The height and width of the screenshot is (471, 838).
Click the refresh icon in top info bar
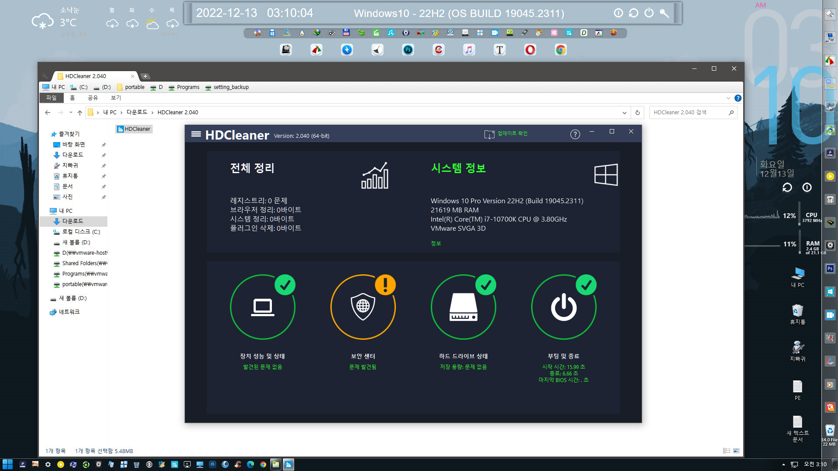click(x=634, y=13)
